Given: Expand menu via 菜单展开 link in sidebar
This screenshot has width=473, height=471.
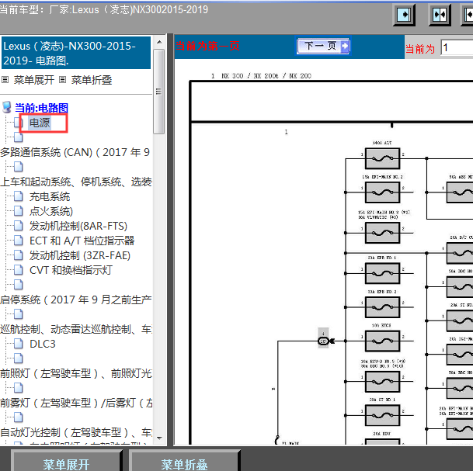Looking at the screenshot, I should [x=34, y=80].
